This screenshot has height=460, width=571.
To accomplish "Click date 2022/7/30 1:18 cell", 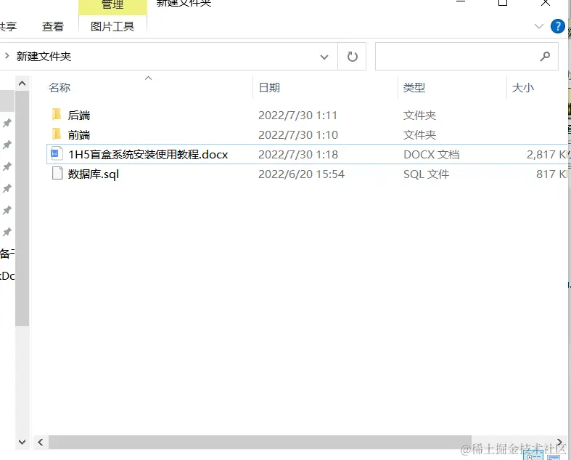I will 298,154.
